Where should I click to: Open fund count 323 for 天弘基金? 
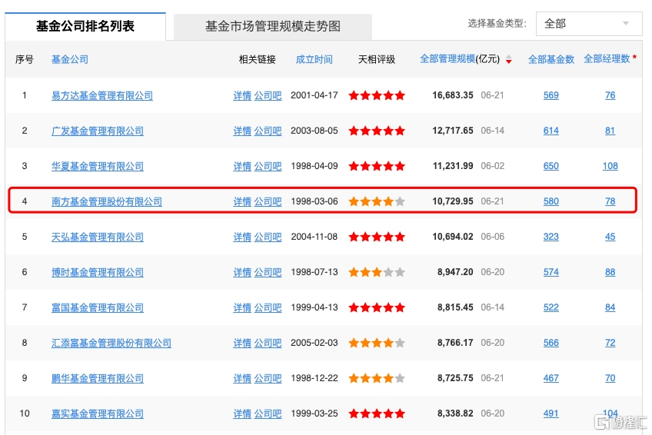pos(551,237)
